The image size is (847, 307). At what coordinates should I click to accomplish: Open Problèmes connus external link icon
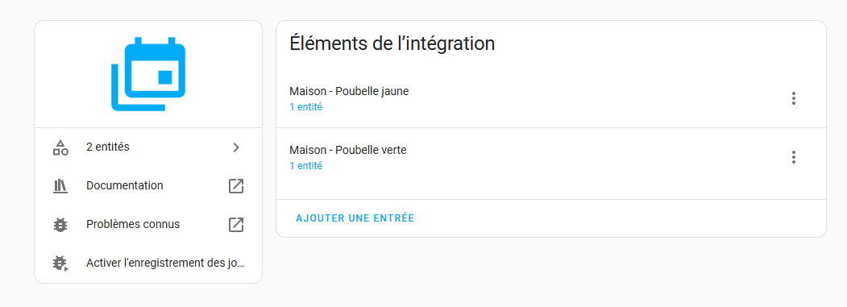tap(236, 225)
